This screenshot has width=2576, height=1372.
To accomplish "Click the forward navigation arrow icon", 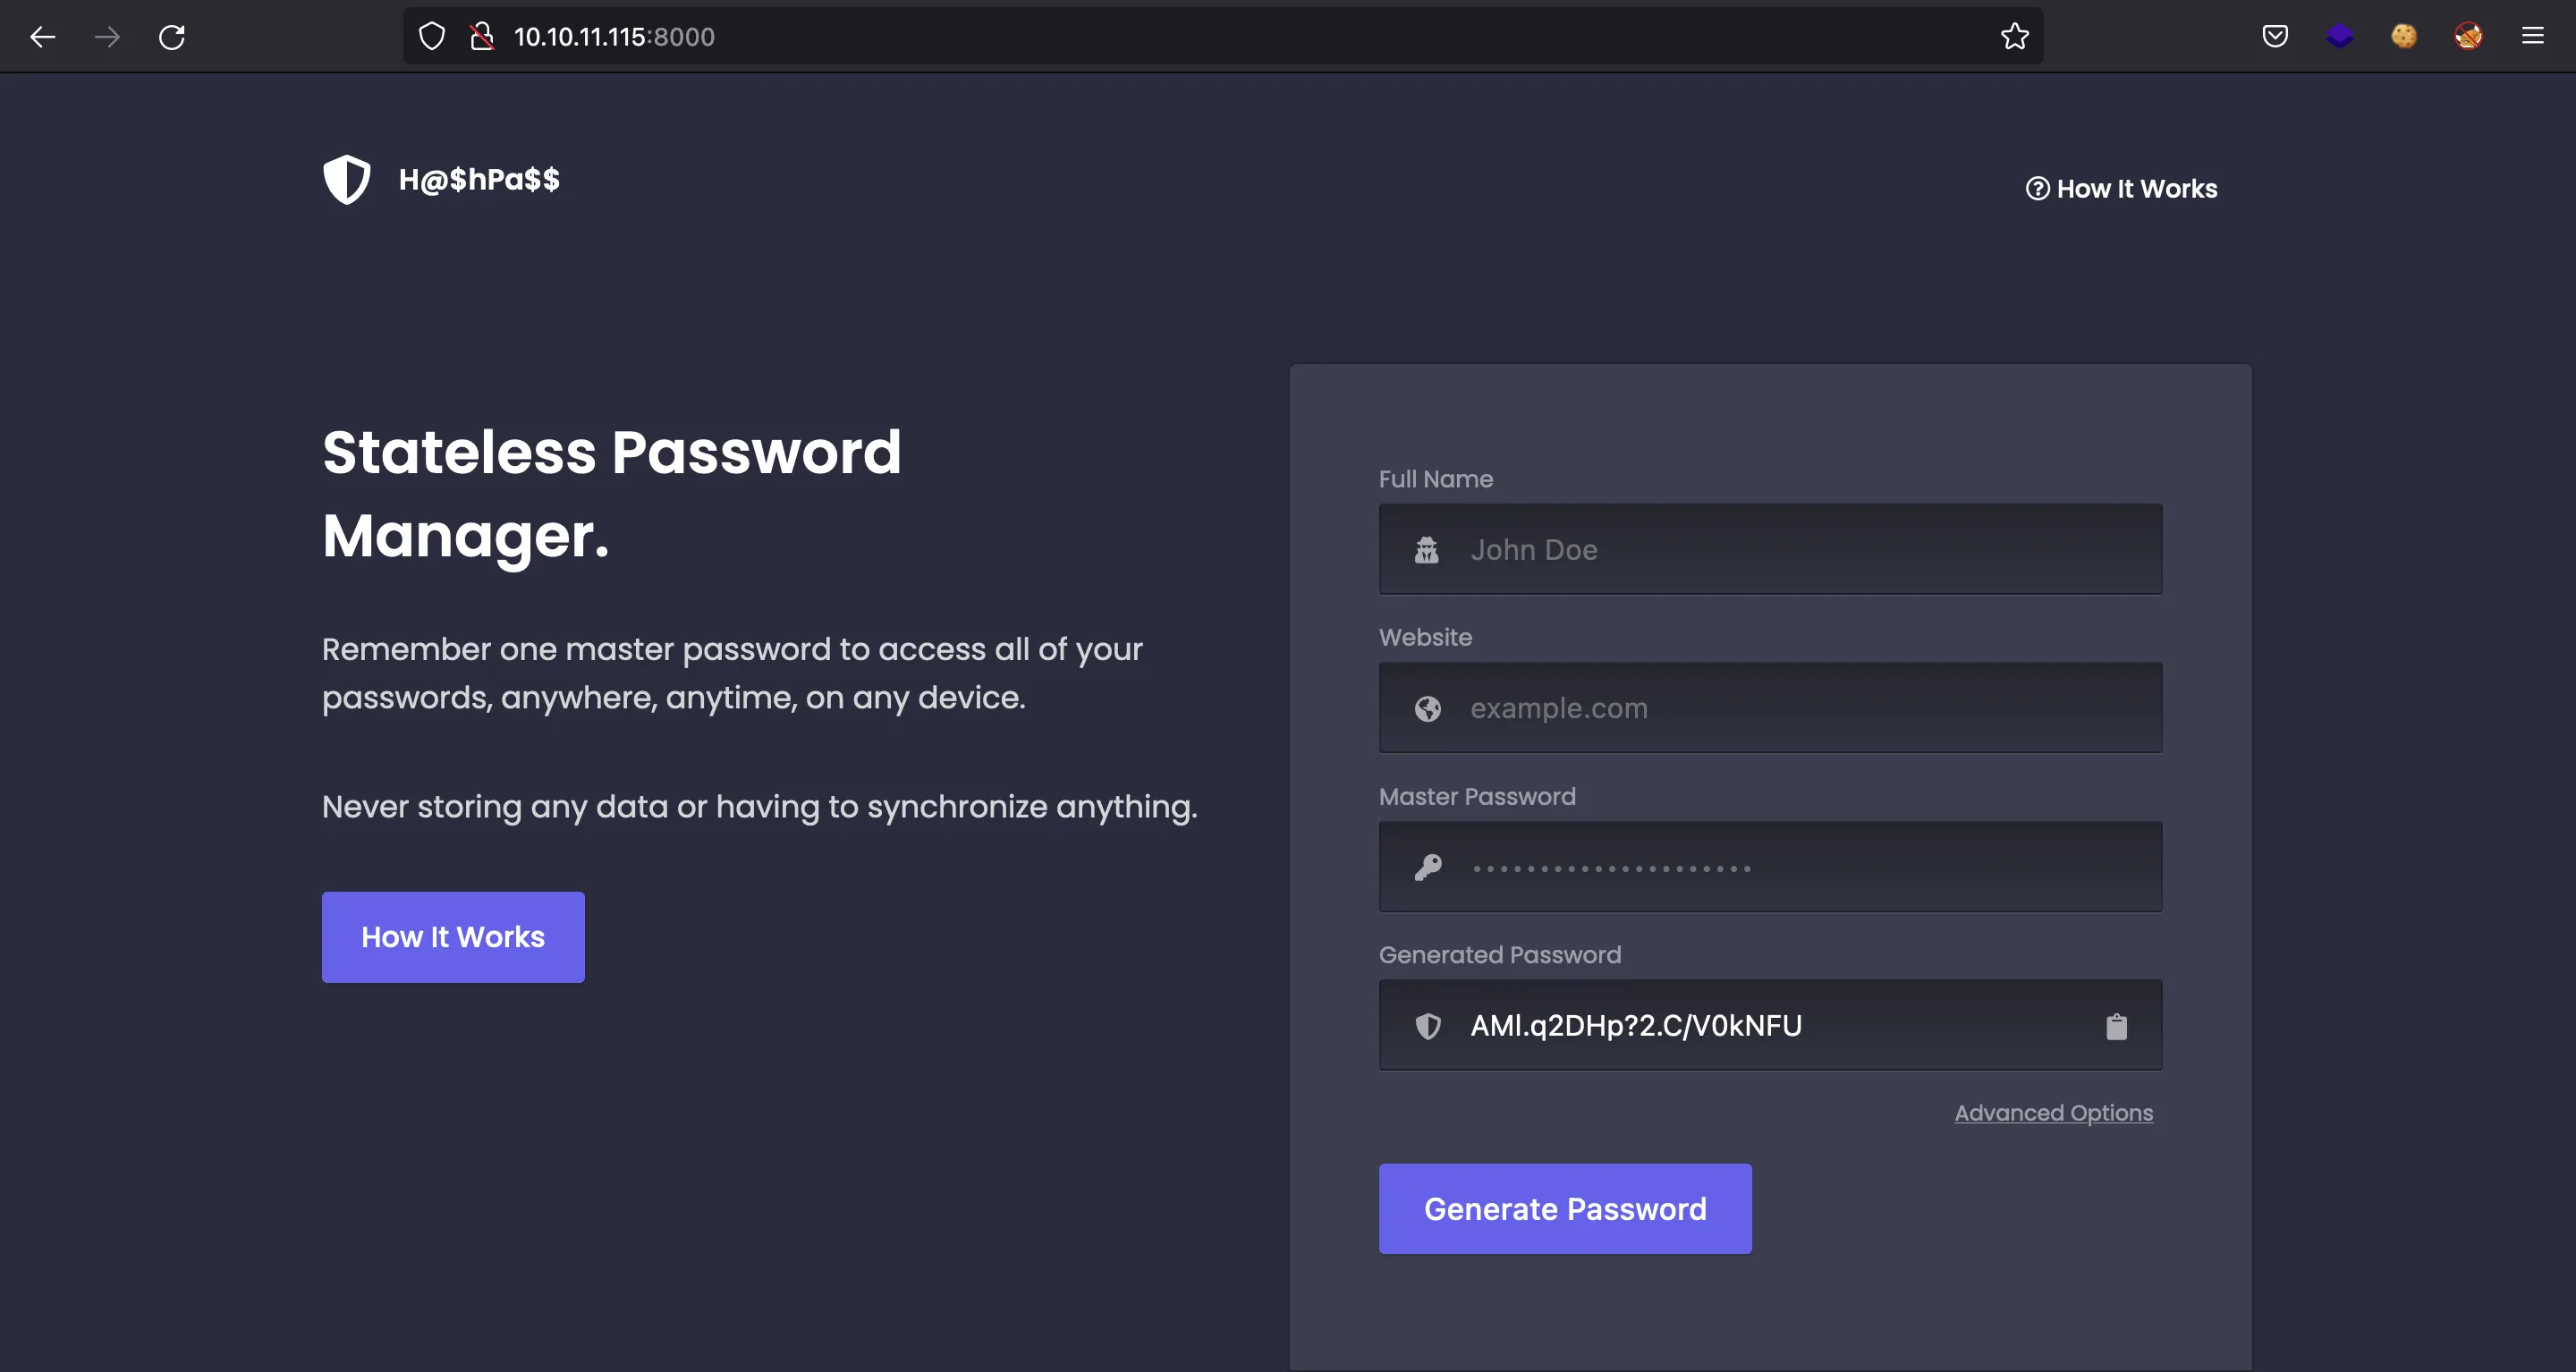I will (x=106, y=36).
